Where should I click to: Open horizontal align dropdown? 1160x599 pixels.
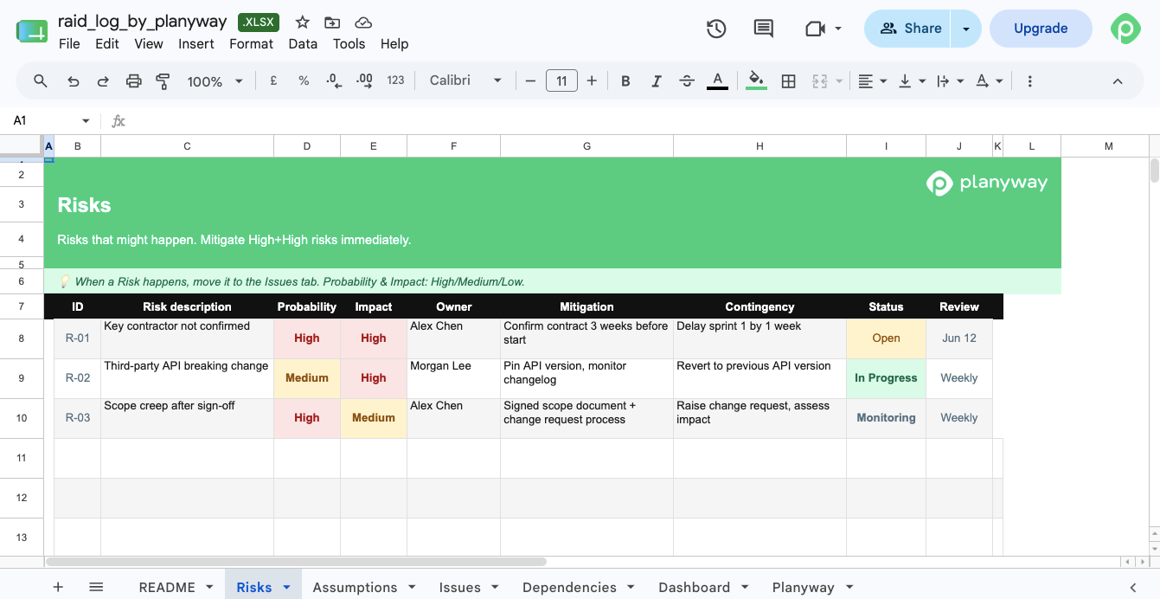(x=872, y=81)
